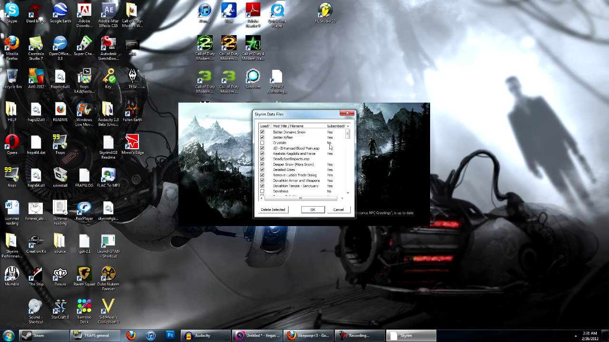Launch TESV Skyrim desktop icon
The width and height of the screenshot is (609, 342).
point(132,76)
